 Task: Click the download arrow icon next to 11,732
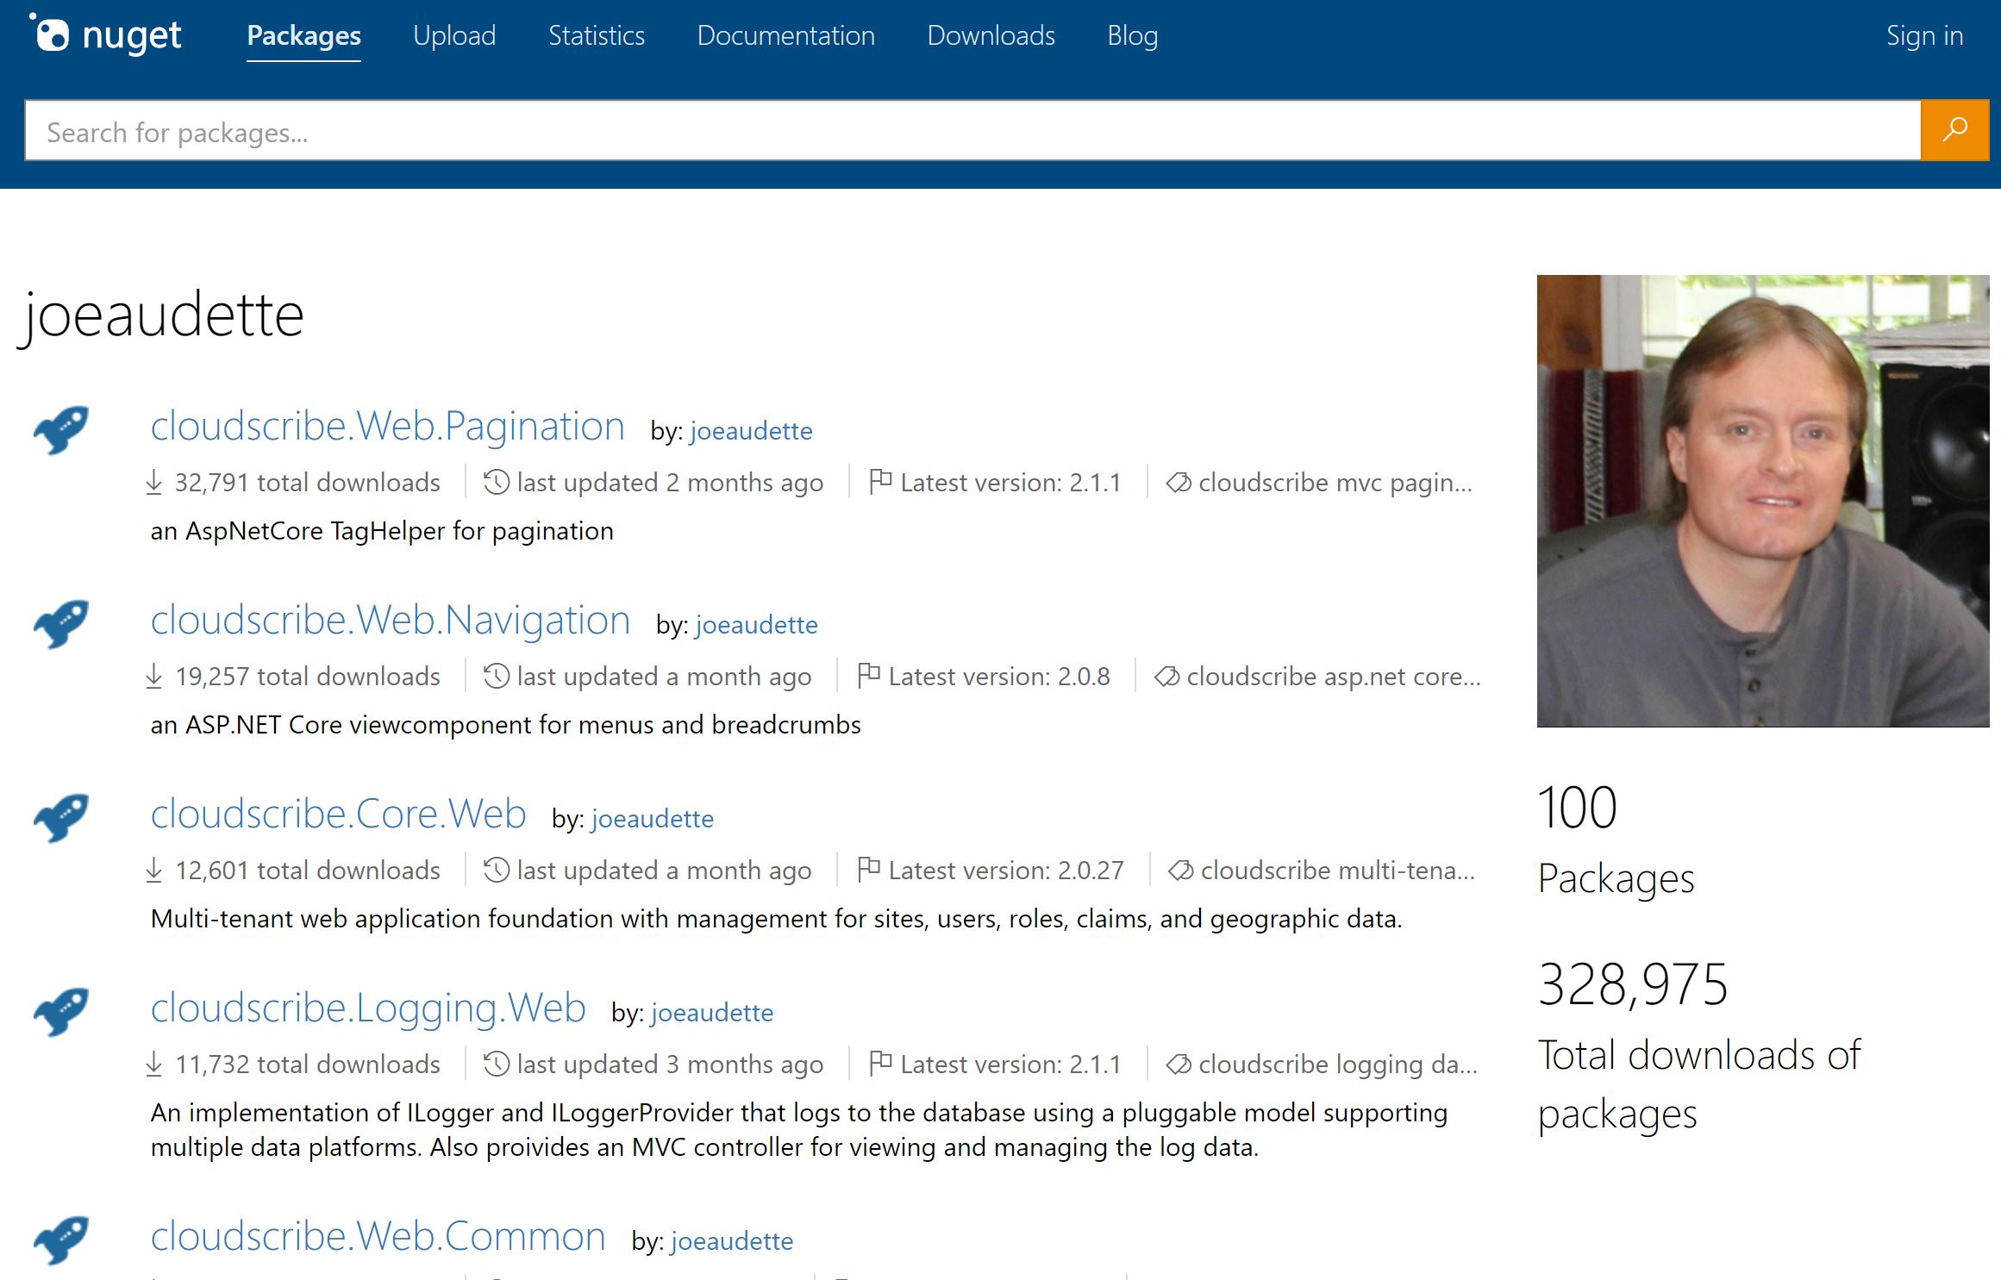154,1064
